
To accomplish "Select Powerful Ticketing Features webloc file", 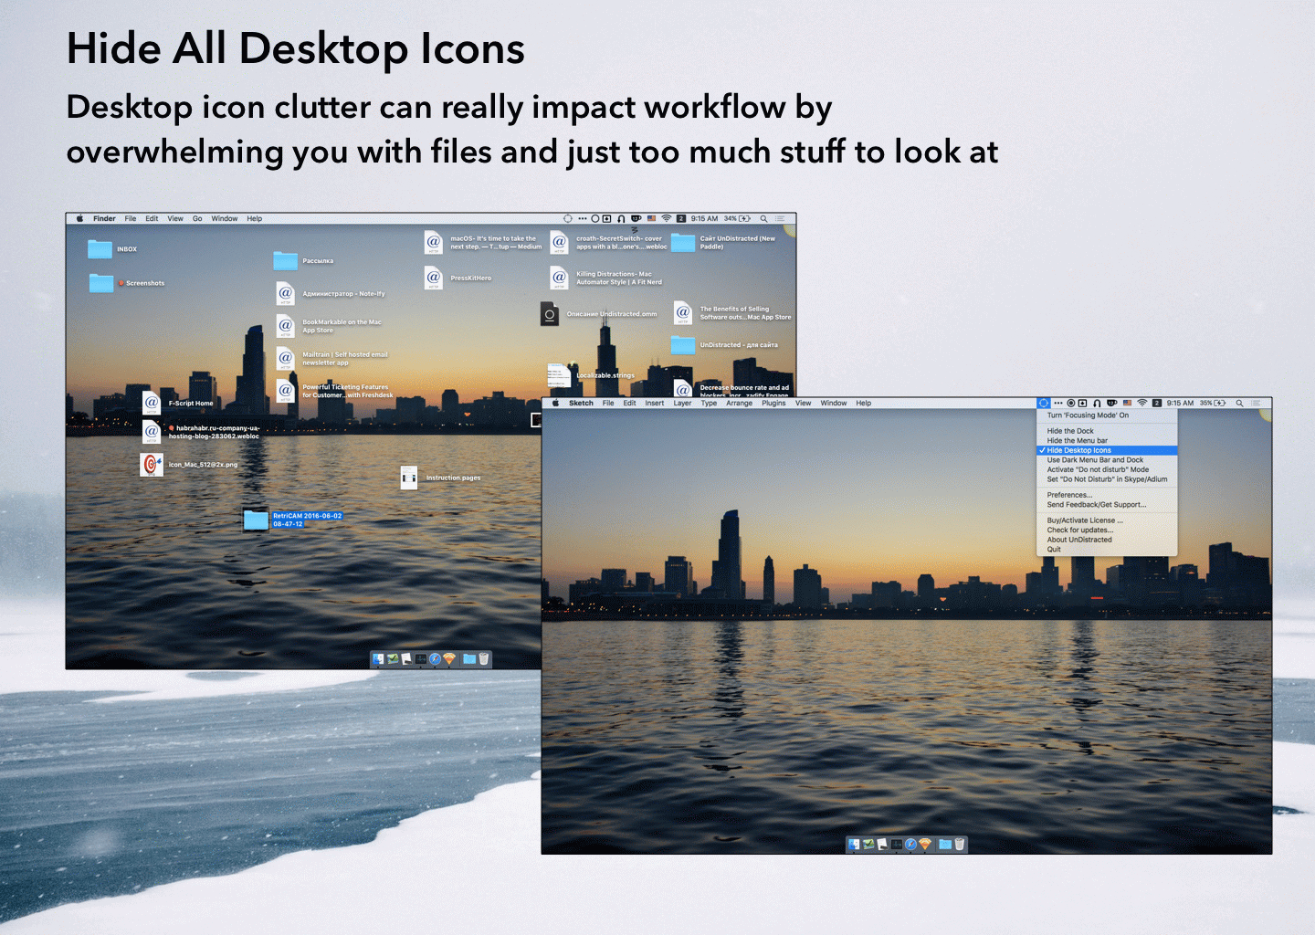I will pyautogui.click(x=285, y=391).
